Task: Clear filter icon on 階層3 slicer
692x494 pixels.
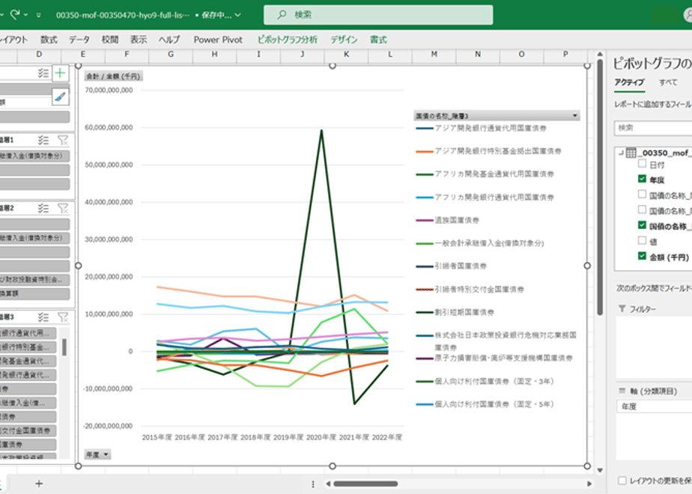Action: (63, 317)
